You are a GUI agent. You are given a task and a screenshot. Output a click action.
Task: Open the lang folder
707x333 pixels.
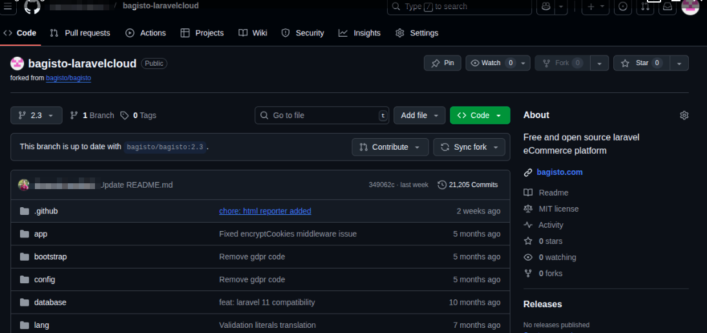click(x=41, y=325)
